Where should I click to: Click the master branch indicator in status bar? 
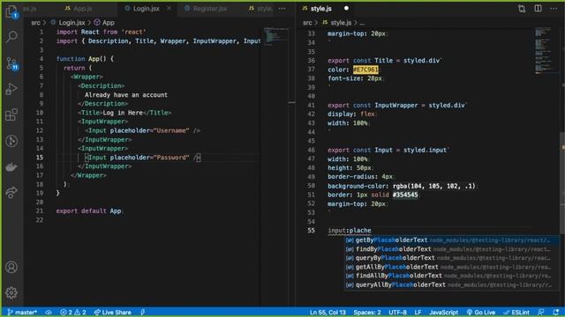pyautogui.click(x=22, y=313)
